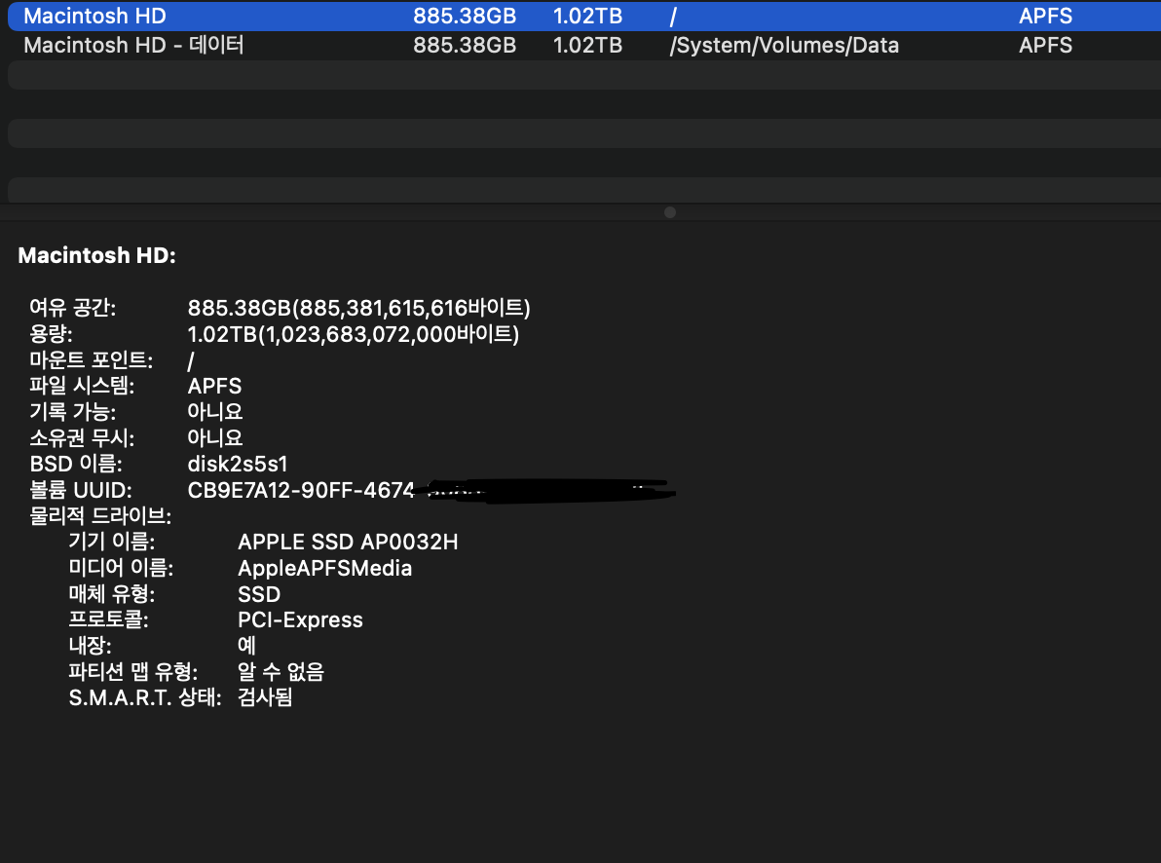Select the 'Macintosh HD - 데이터' volume row

[584, 45]
